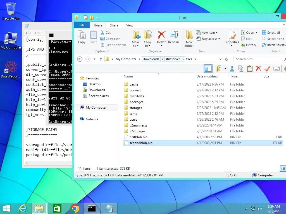Open the DataWagon desktop shortcut
286x214 pixels.
pyautogui.click(x=11, y=69)
